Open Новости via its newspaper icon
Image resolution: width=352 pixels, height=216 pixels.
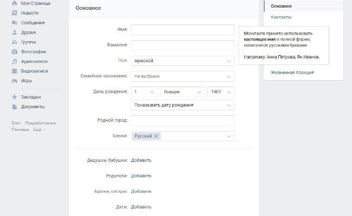[15, 13]
